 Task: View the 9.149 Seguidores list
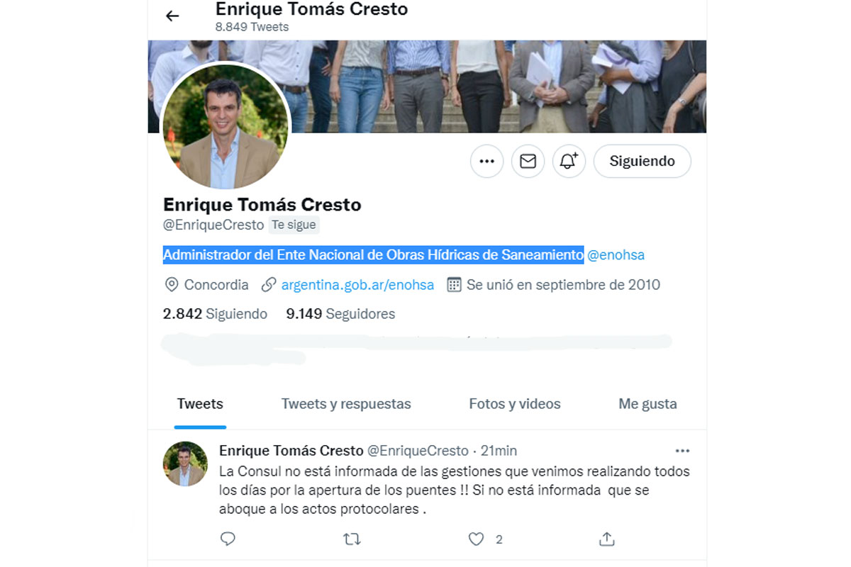340,313
